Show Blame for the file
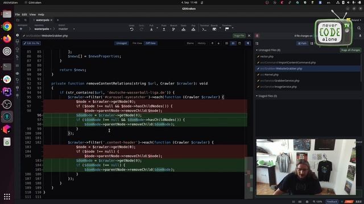Viewport: 364px width, 204px height. (190, 43)
